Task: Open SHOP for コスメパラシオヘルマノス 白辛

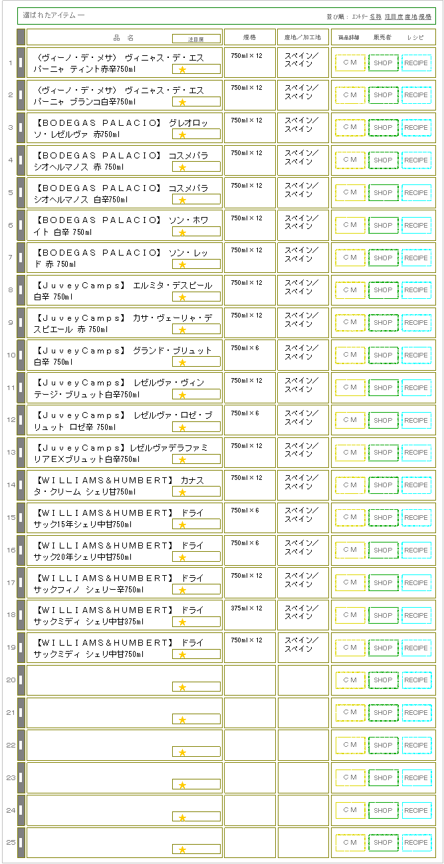Action: point(383,193)
